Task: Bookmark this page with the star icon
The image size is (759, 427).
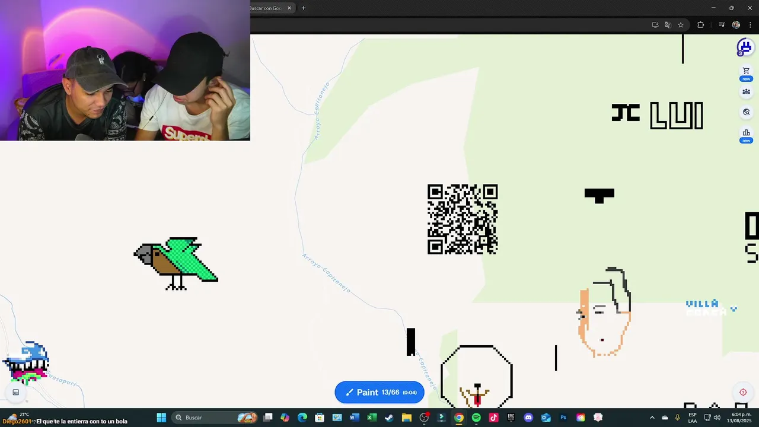Action: tap(681, 25)
